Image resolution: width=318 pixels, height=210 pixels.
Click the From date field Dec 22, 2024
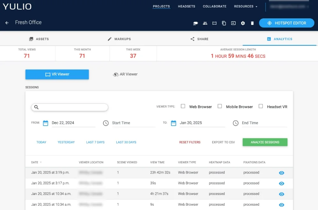point(73,123)
